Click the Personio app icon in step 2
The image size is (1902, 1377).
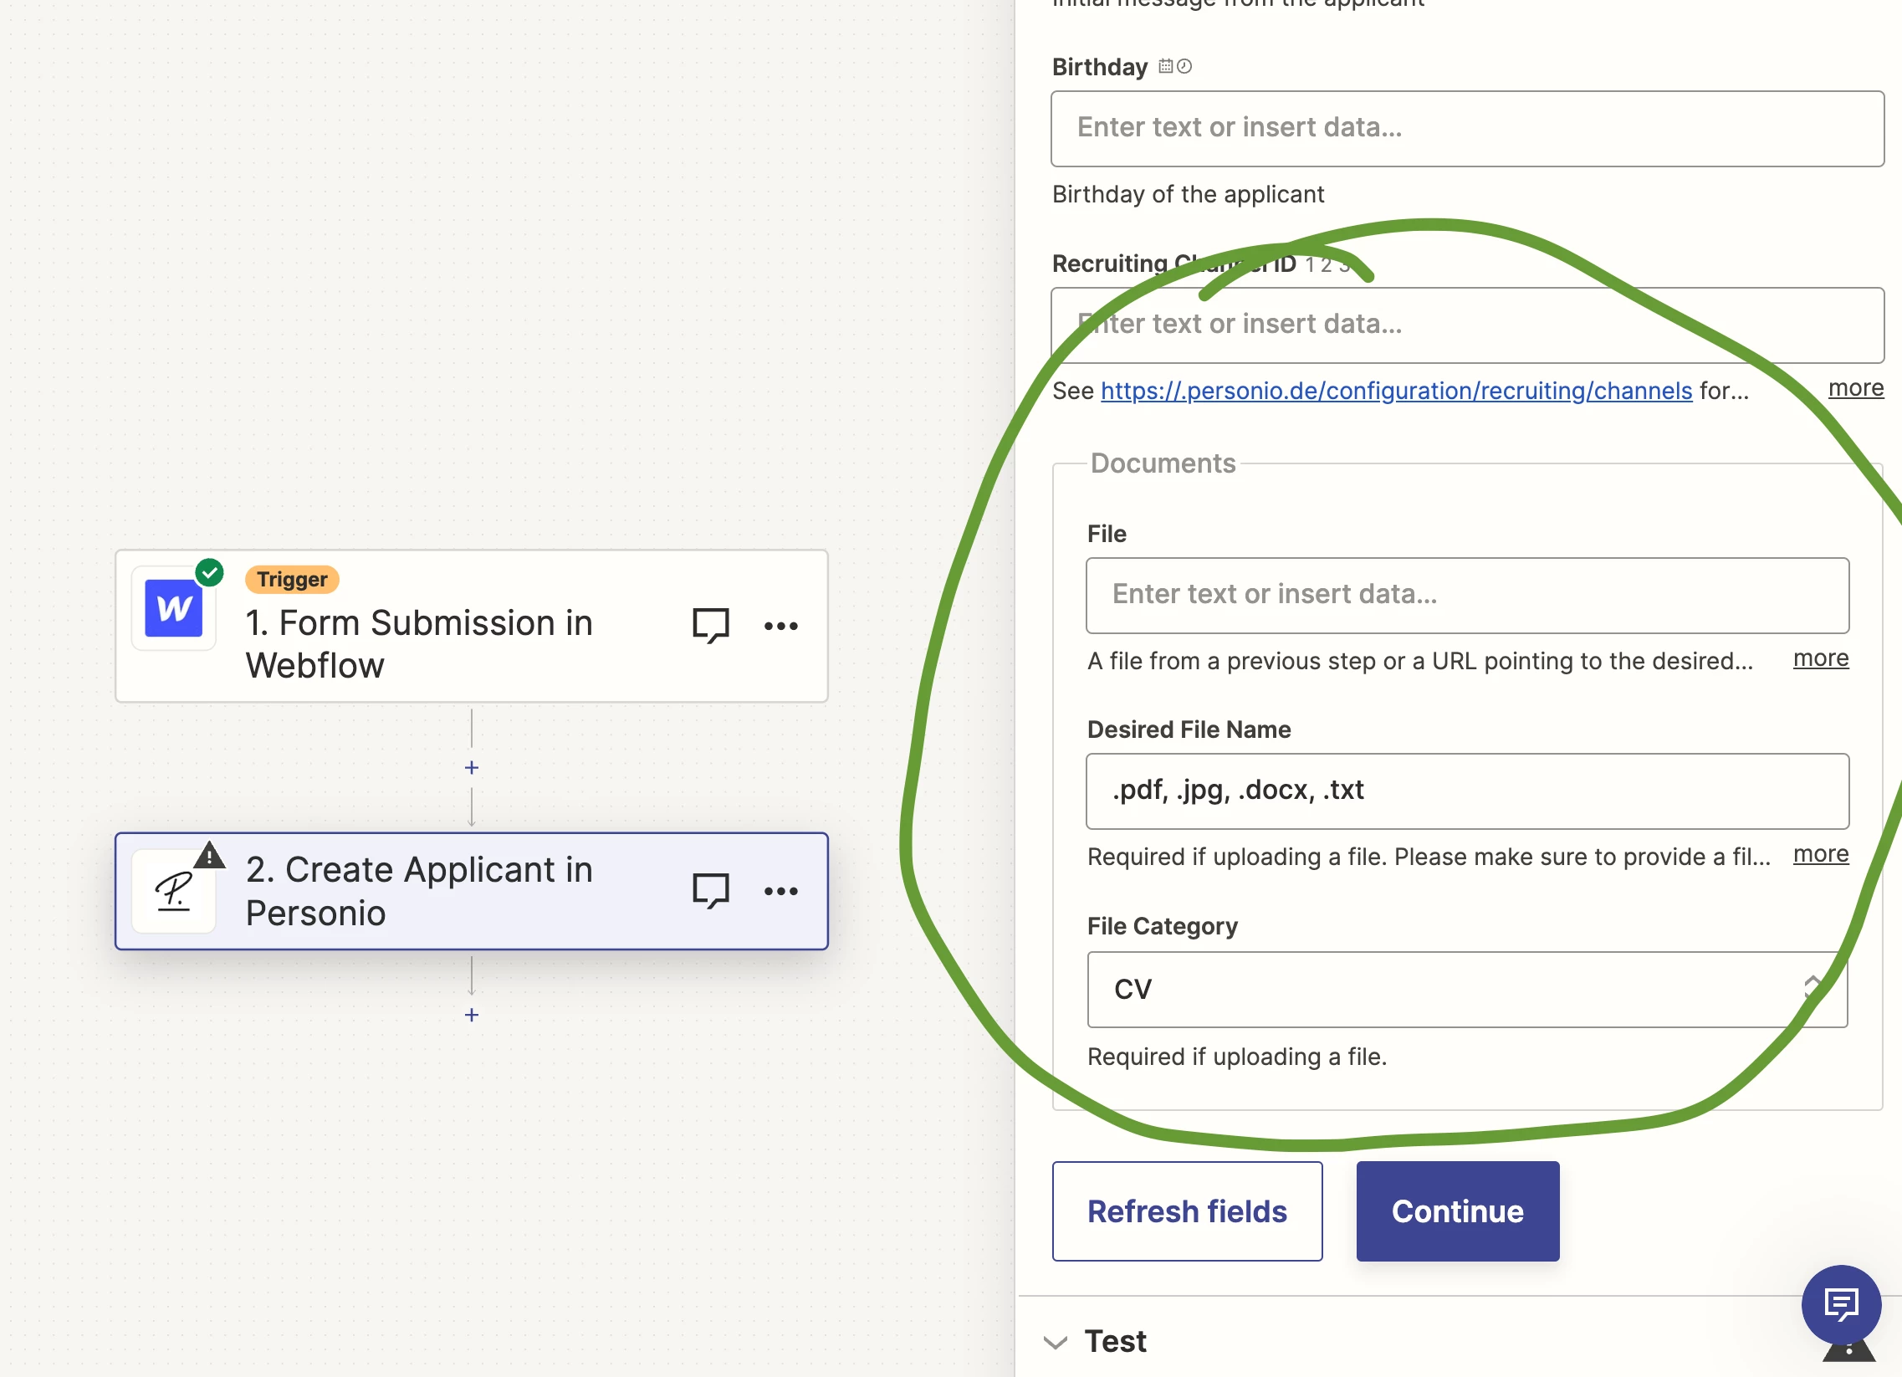(x=174, y=891)
